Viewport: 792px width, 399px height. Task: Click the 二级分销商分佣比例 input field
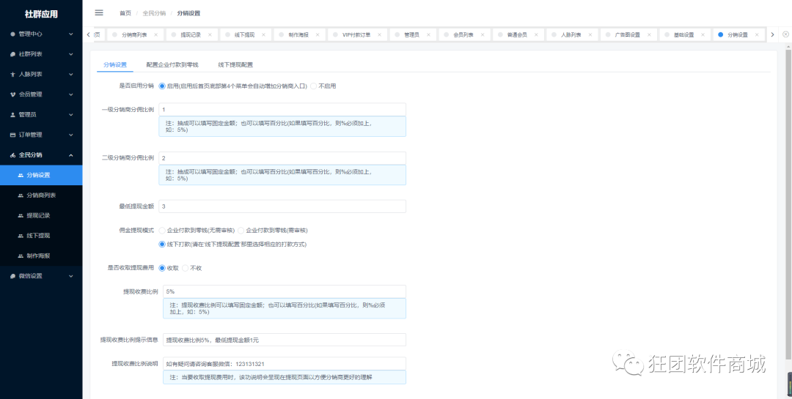(x=282, y=158)
